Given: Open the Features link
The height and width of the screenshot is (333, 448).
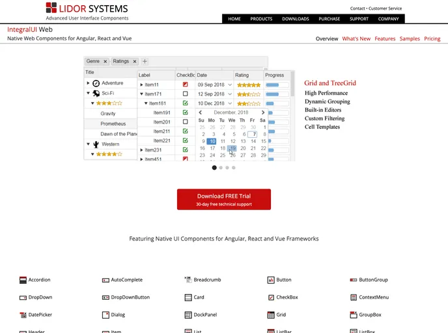Looking at the screenshot, I should coord(385,39).
